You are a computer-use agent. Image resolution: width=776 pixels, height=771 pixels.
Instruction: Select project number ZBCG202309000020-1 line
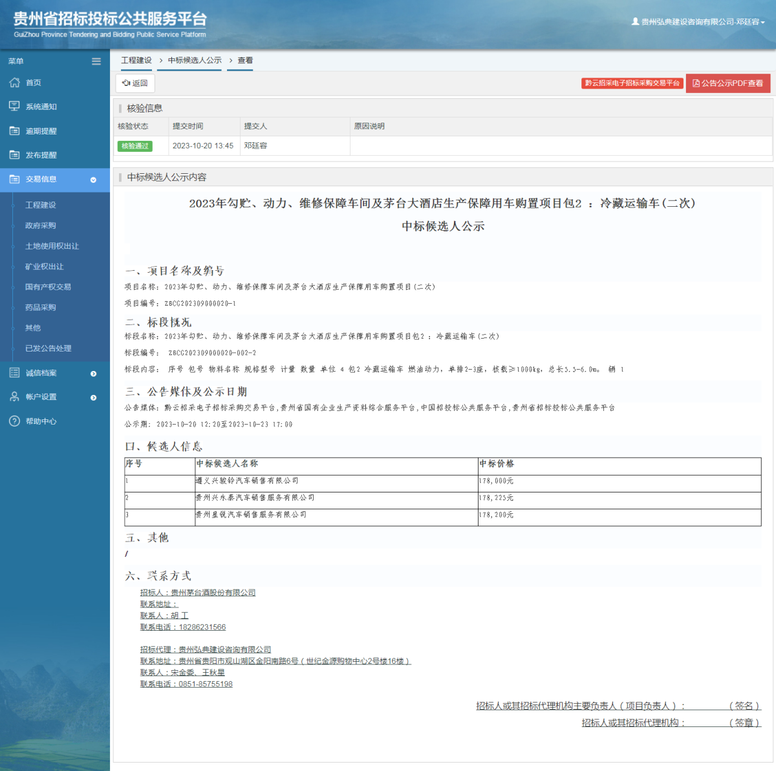click(x=180, y=303)
